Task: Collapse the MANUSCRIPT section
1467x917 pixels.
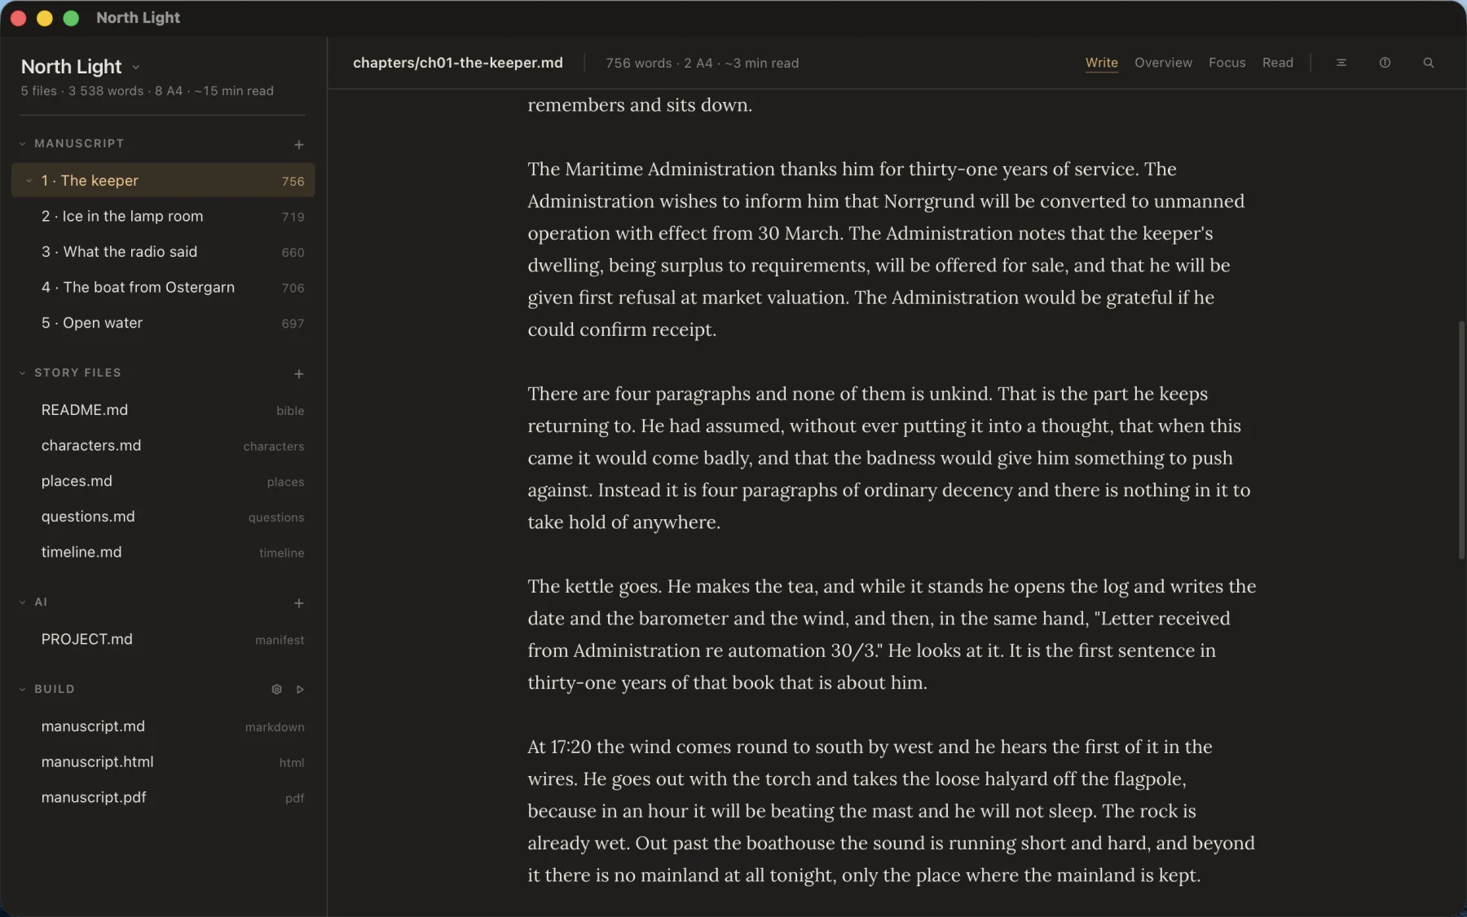Action: click(22, 143)
